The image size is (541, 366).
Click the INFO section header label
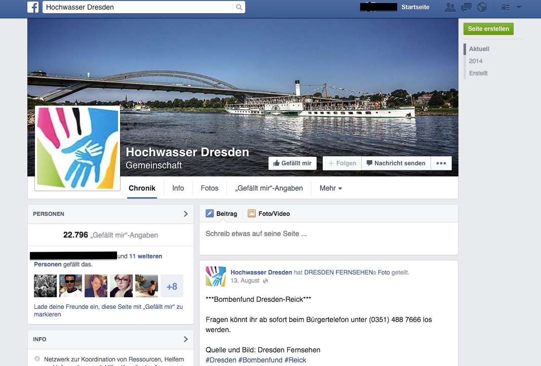point(40,339)
